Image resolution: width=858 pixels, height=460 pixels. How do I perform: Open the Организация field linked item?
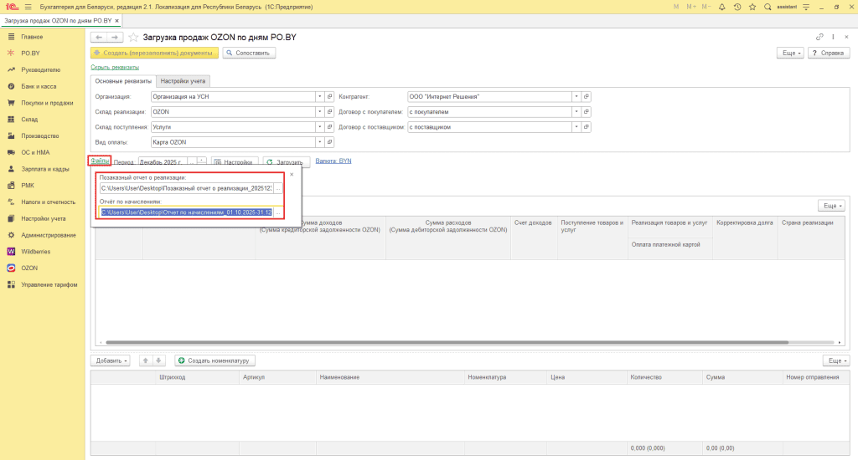click(x=329, y=97)
